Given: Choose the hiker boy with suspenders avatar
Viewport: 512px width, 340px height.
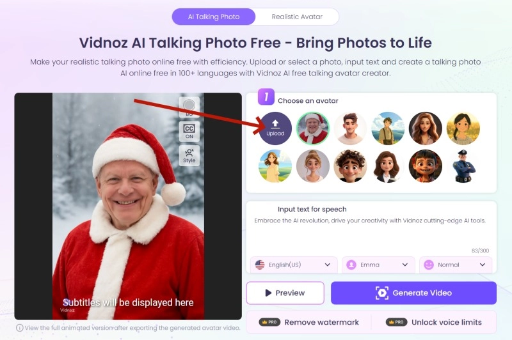Looking at the screenshot, I should [388, 128].
